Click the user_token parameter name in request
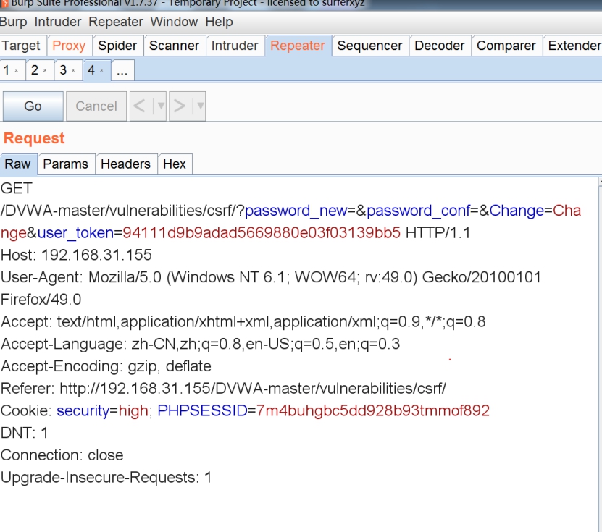 click(75, 233)
